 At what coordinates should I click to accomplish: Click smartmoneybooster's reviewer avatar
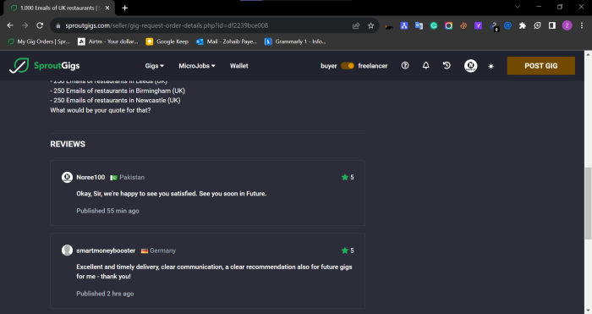tap(67, 251)
